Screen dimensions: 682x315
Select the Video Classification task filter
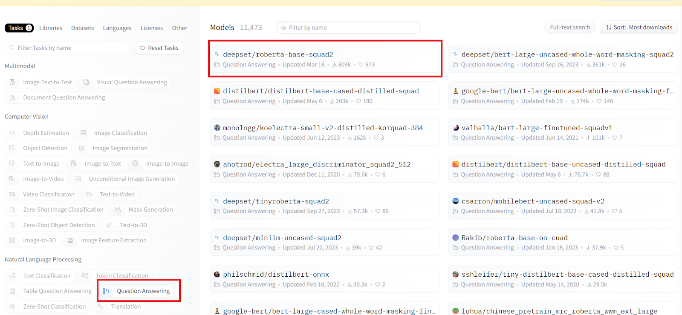(42, 194)
